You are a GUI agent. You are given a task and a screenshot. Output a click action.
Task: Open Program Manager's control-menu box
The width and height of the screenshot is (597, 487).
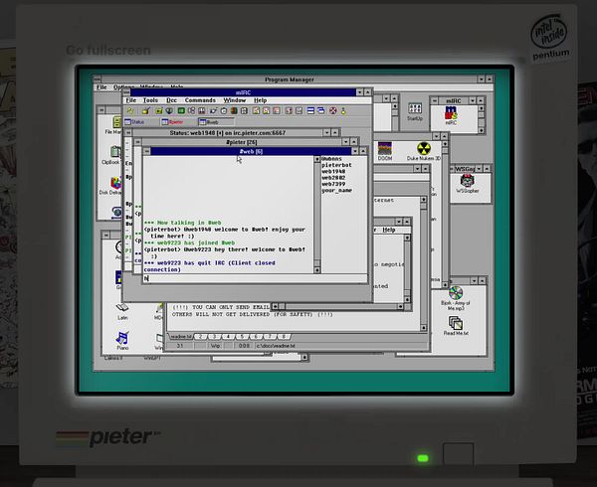pyautogui.click(x=98, y=80)
